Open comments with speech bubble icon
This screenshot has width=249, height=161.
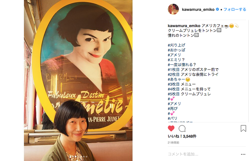pos(182,128)
